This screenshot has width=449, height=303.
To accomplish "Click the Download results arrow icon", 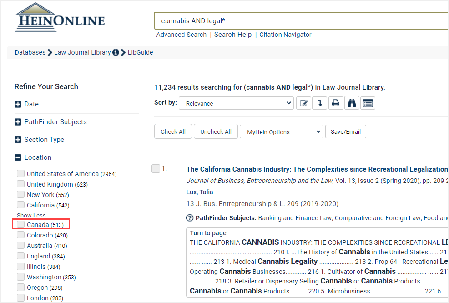I will 319,103.
